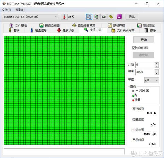Screen dimensions: 164x158
Task: Click the empty log box below the grid
Action: pyautogui.click(x=64, y=151)
